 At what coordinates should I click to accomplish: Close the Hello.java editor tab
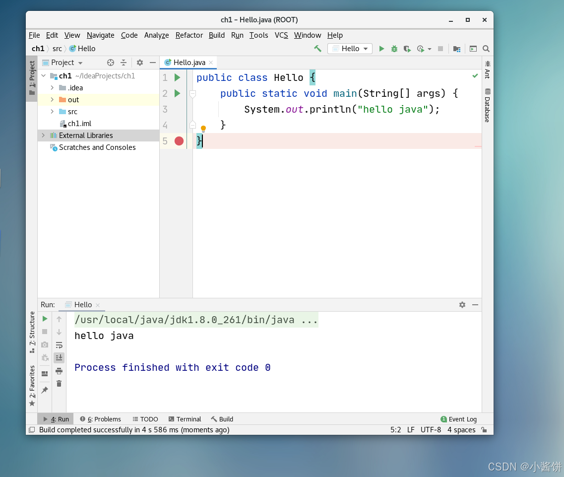coord(211,63)
